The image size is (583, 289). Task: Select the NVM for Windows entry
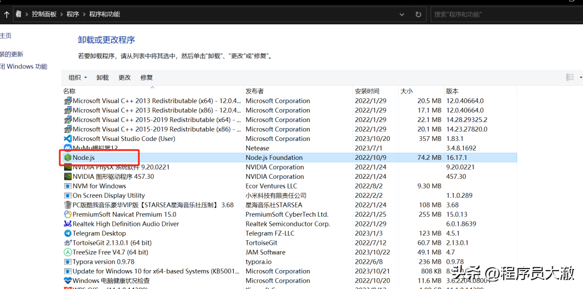tap(99, 186)
